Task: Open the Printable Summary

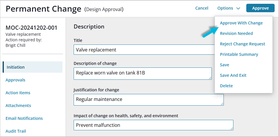Action: (239, 54)
